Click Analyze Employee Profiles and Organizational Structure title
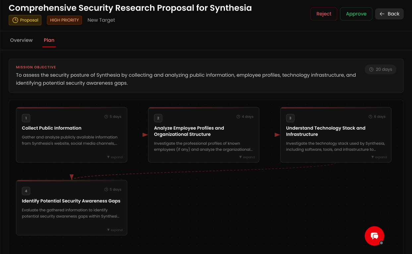412x254 pixels. click(x=189, y=131)
